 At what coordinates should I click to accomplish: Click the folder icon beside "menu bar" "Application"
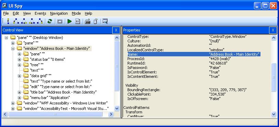[x=26, y=98]
